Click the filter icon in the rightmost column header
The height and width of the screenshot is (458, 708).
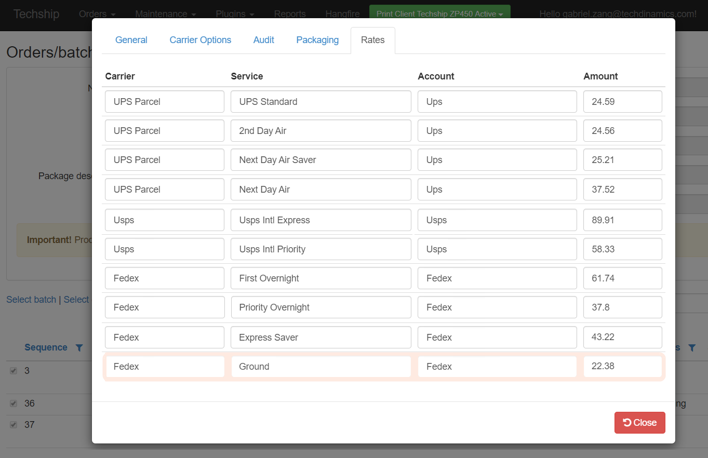point(692,348)
